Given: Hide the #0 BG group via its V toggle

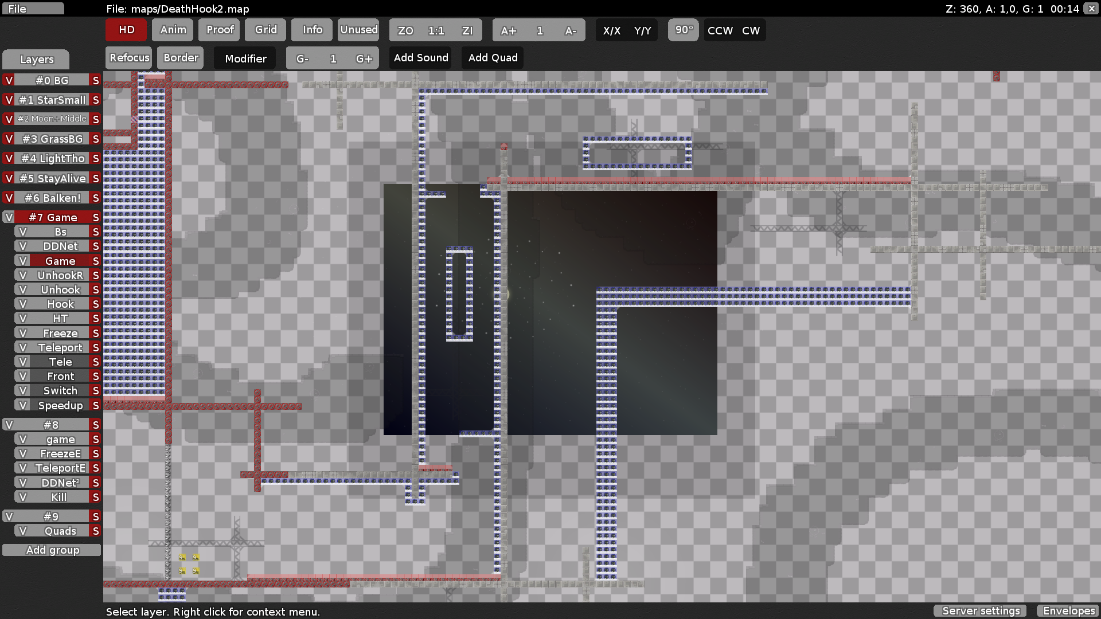Looking at the screenshot, I should [x=8, y=80].
